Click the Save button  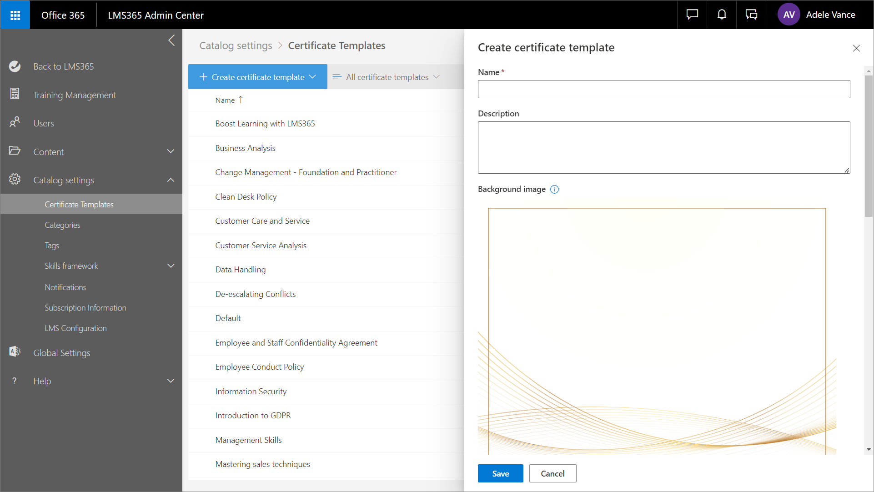coord(500,473)
